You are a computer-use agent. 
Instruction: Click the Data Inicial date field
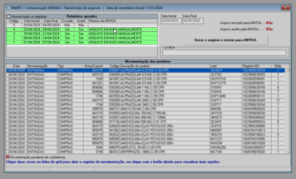(171, 21)
